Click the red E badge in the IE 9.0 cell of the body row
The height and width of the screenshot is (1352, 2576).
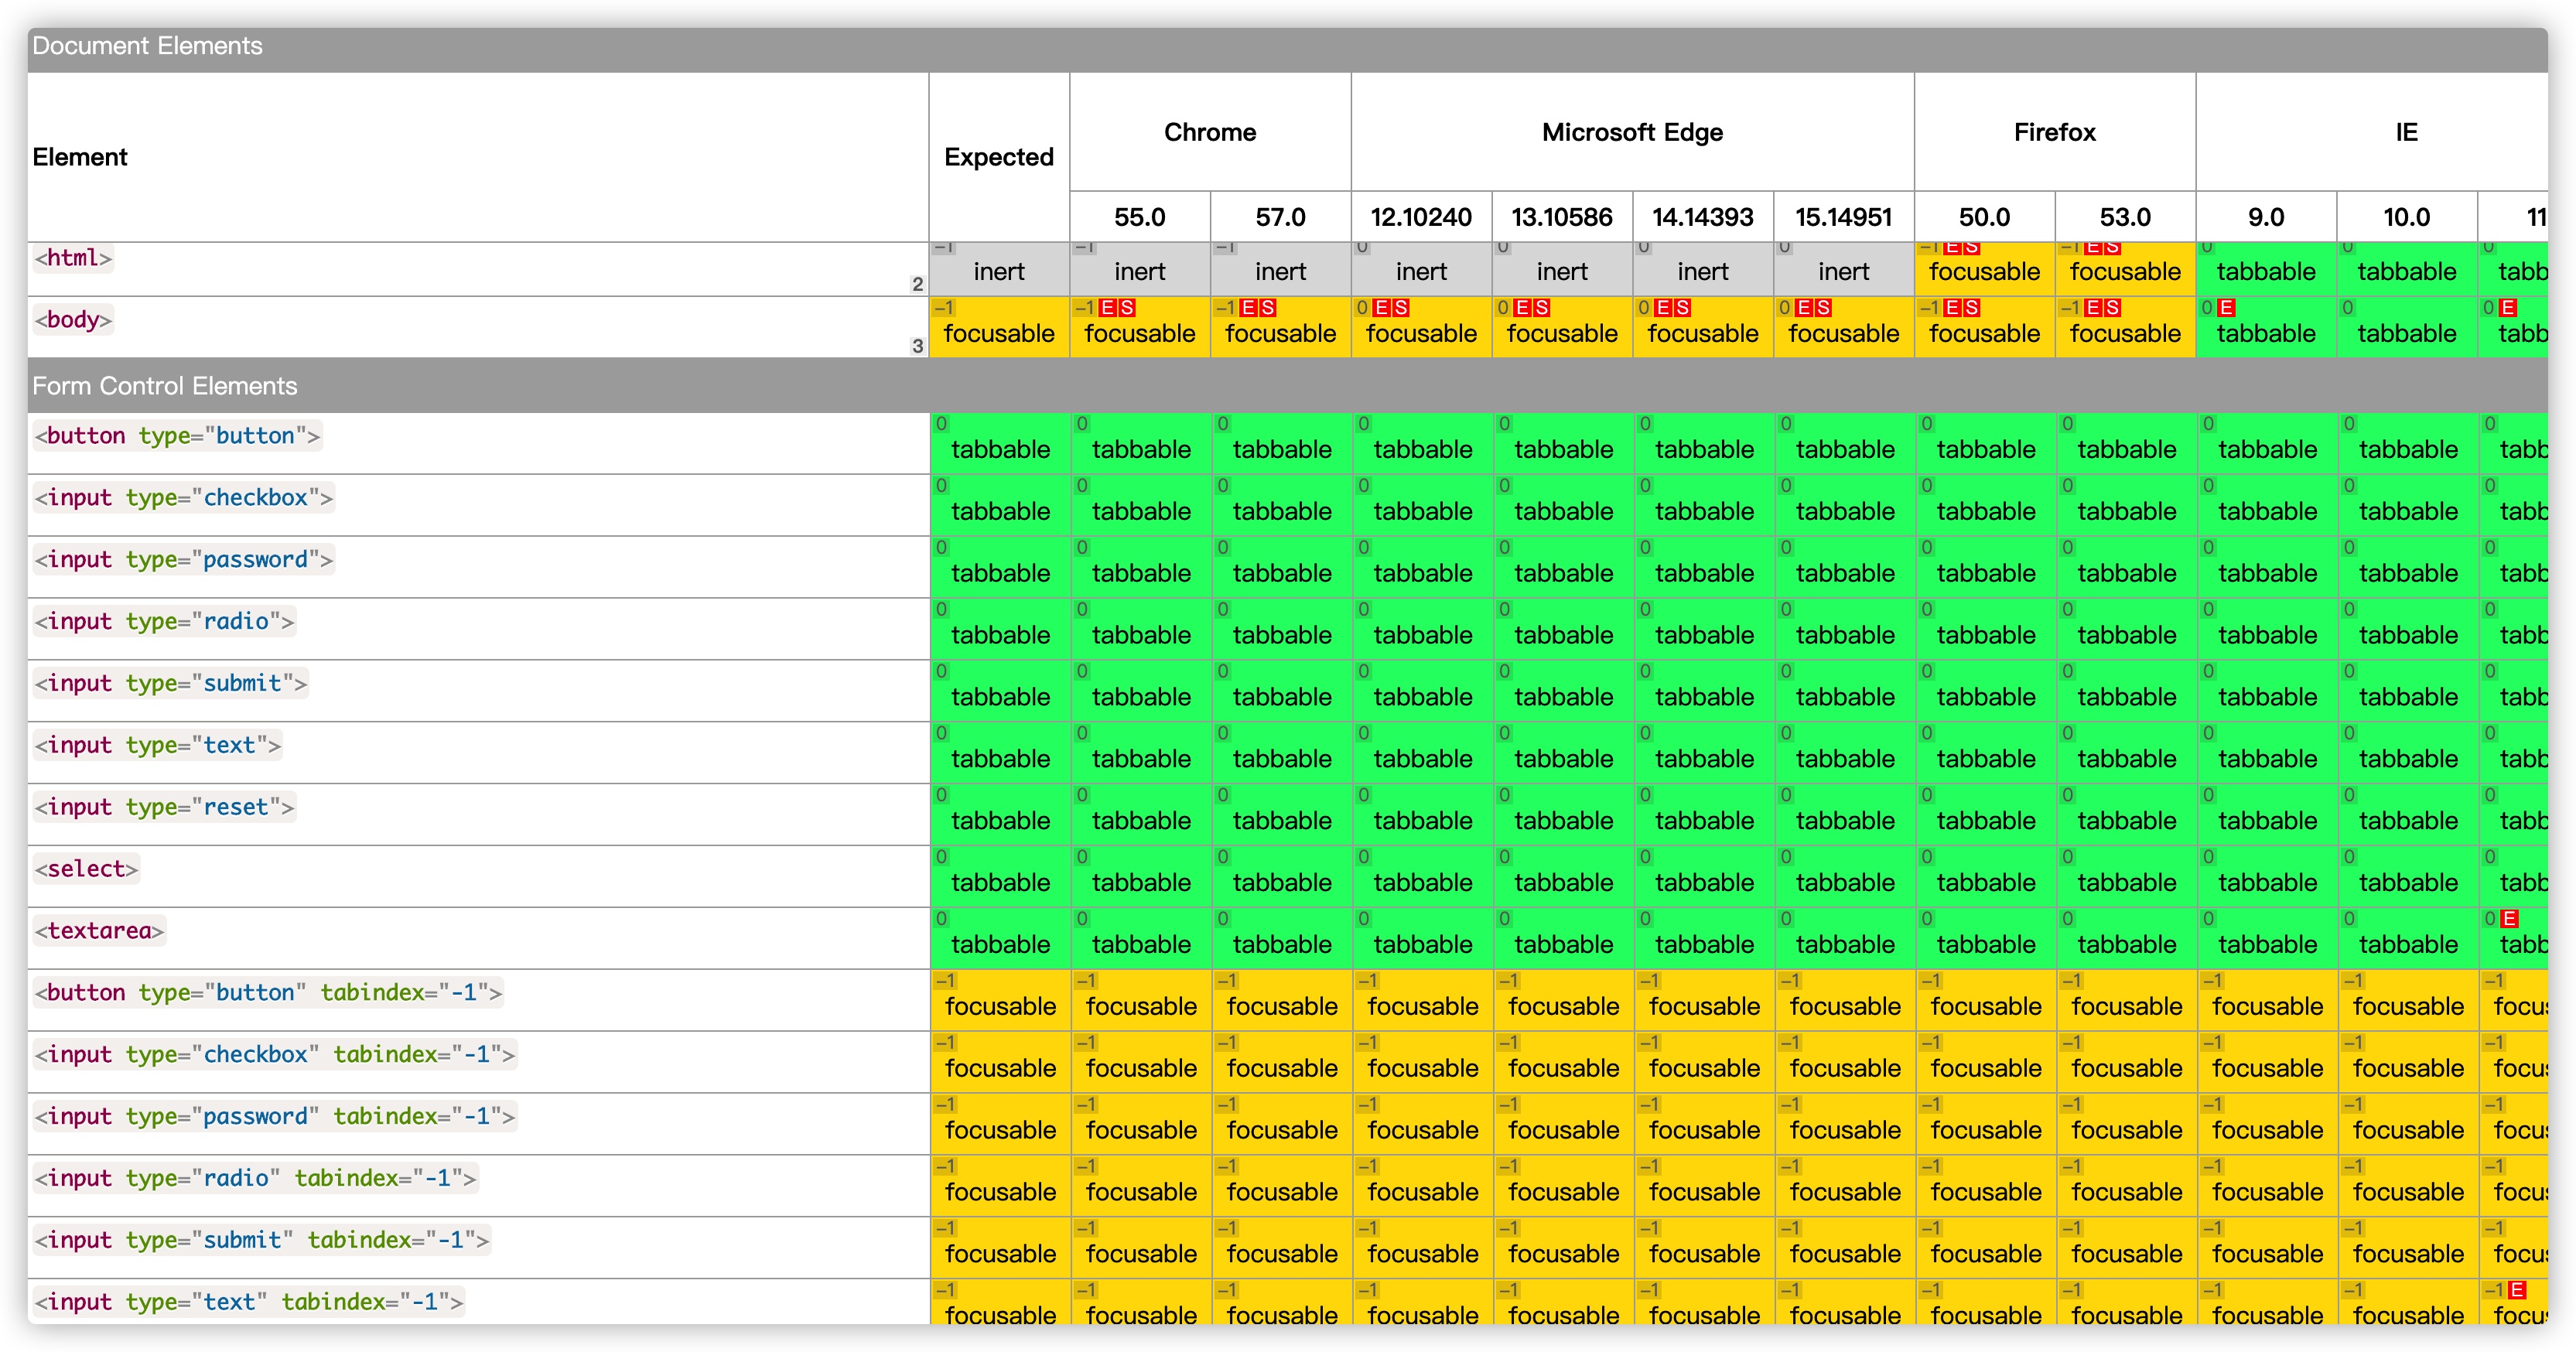[2226, 308]
